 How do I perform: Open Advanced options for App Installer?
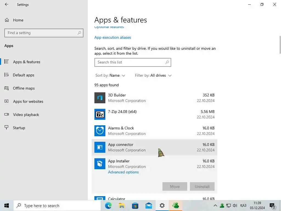[x=123, y=172]
